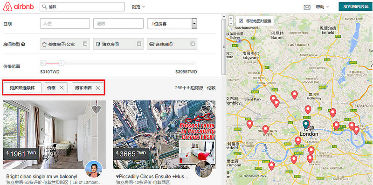
Task: Check the 合住房间 checkbox
Action: 193,44
